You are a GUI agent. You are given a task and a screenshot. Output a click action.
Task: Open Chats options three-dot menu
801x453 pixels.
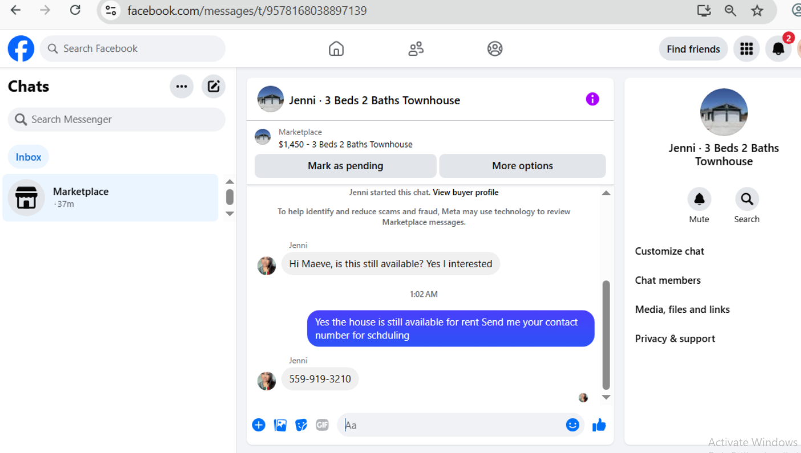182,87
